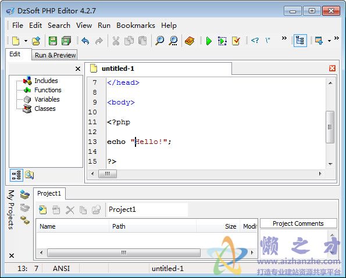
Task: Click the escape quotes \" icon
Action: (267, 40)
